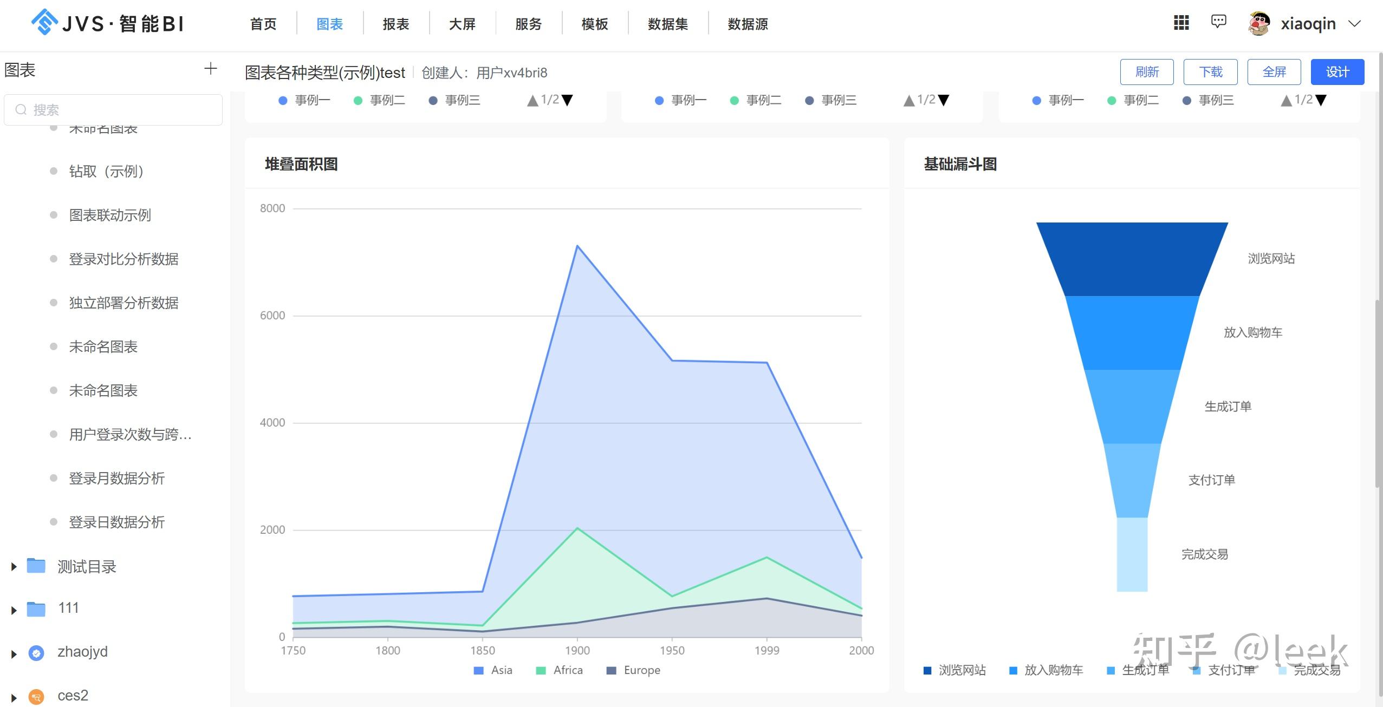Expand the ces2 node
Screen dimensions: 1383x707
click(14, 698)
